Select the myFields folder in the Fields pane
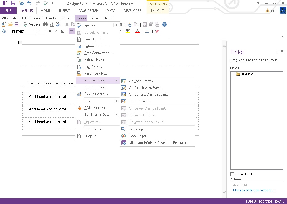The image size is (287, 204). click(248, 74)
